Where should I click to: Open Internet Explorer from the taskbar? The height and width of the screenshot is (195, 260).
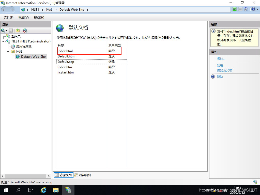[43, 190]
